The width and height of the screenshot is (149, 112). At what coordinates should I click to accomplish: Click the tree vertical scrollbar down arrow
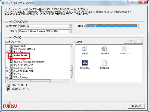pos(71,77)
